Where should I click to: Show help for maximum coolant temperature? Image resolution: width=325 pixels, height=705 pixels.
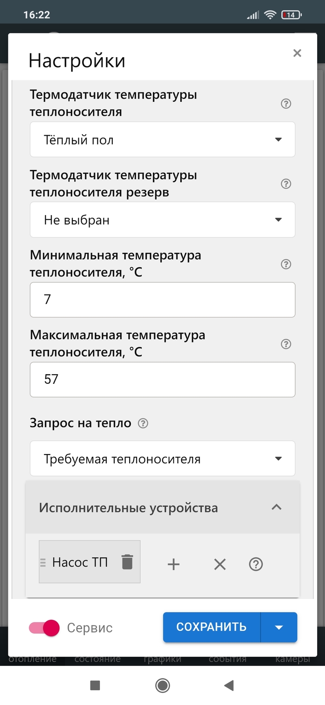click(286, 344)
